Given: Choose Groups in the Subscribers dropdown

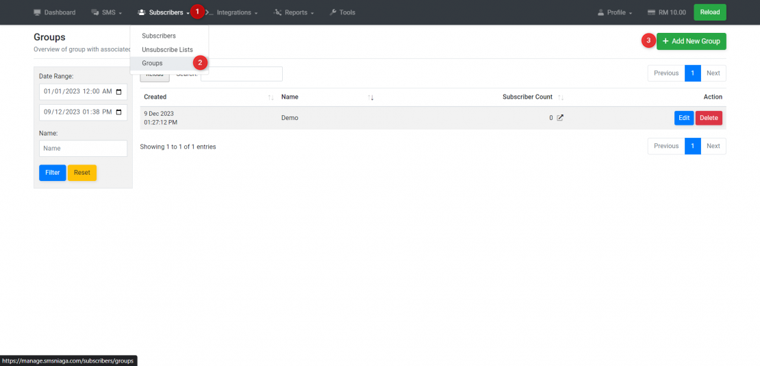Looking at the screenshot, I should click(152, 63).
